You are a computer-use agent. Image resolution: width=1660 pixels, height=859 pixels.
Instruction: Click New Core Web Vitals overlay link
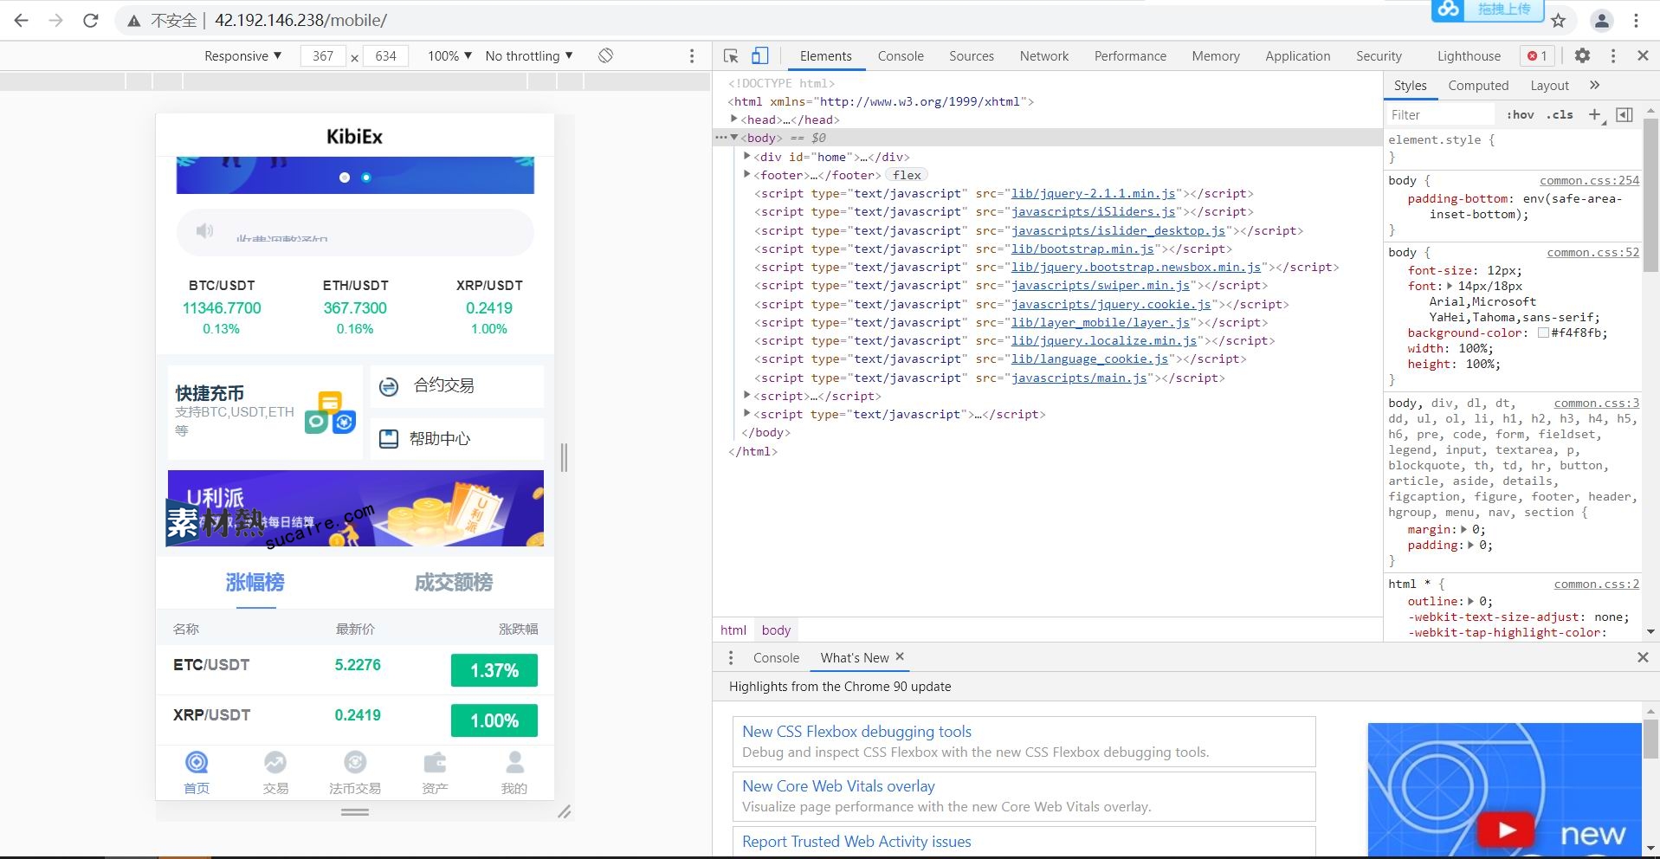pos(838,786)
